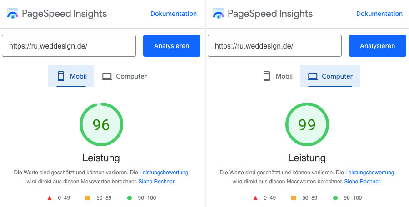Click red triangle legend icon in right panel
Image resolution: width=409 pixels, height=207 pixels.
tap(255, 198)
